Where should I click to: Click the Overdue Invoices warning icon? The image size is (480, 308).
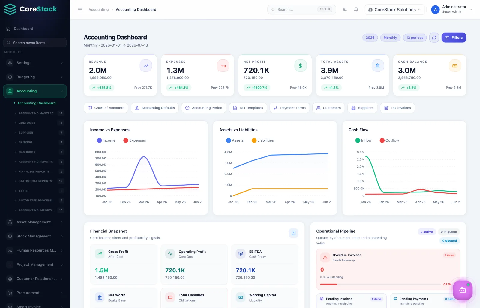325,257
